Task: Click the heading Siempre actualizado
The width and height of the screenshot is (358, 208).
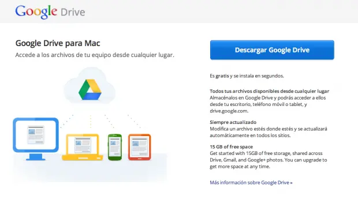Action: pyautogui.click(x=233, y=122)
